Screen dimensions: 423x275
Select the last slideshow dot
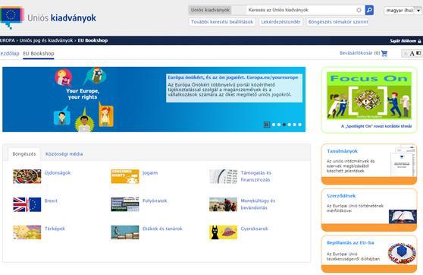[x=299, y=125]
